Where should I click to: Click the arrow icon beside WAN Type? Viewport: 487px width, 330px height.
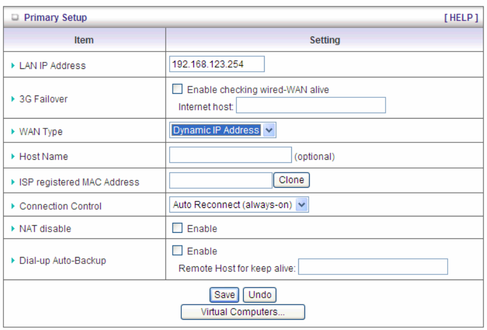14,132
